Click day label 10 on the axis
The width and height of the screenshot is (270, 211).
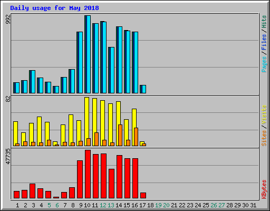87,205
